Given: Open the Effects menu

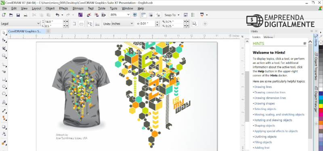Looking at the screenshot, I should (63, 8).
